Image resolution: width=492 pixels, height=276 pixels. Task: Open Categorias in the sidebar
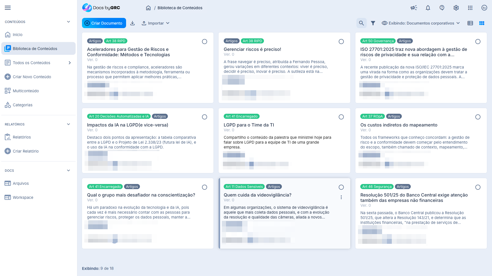(x=23, y=105)
